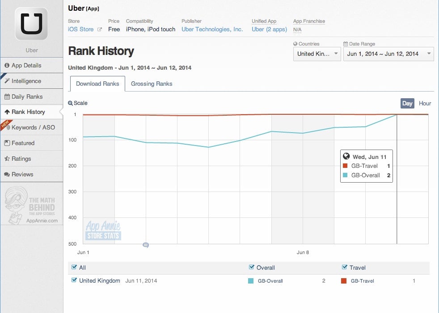Open the Reviews section
Image resolution: width=439 pixels, height=313 pixels.
pos(32,175)
